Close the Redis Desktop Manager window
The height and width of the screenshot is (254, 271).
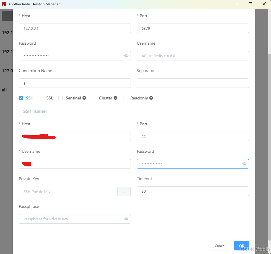tap(264, 4)
